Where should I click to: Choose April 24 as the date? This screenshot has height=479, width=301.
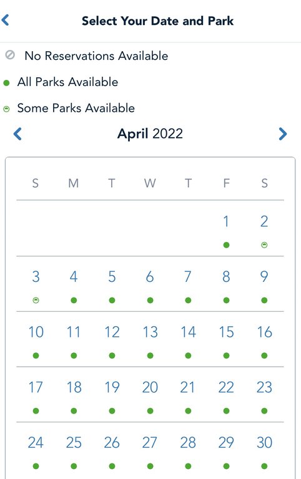(36, 443)
